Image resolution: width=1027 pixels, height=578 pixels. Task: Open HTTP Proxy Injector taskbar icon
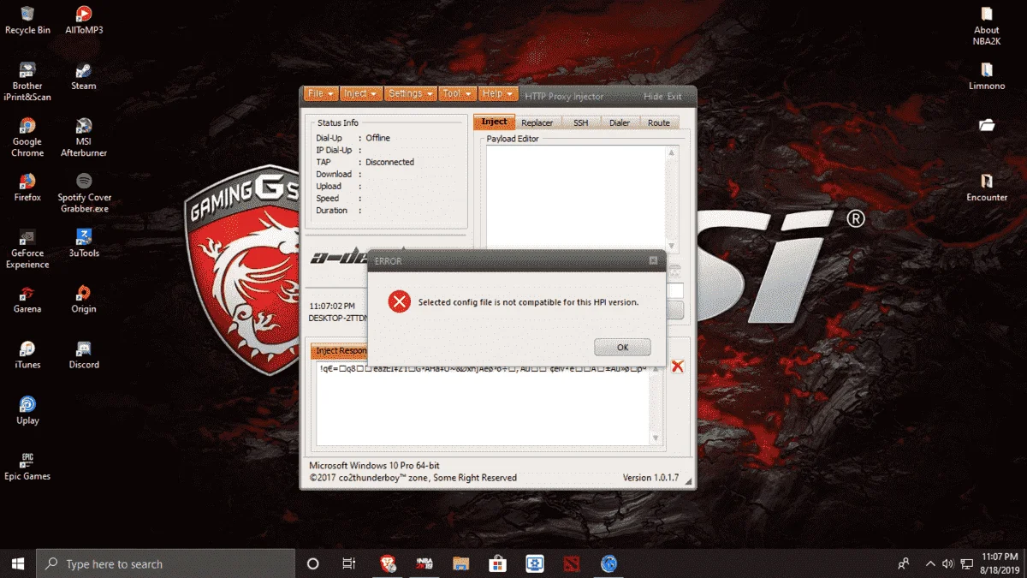pos(608,563)
